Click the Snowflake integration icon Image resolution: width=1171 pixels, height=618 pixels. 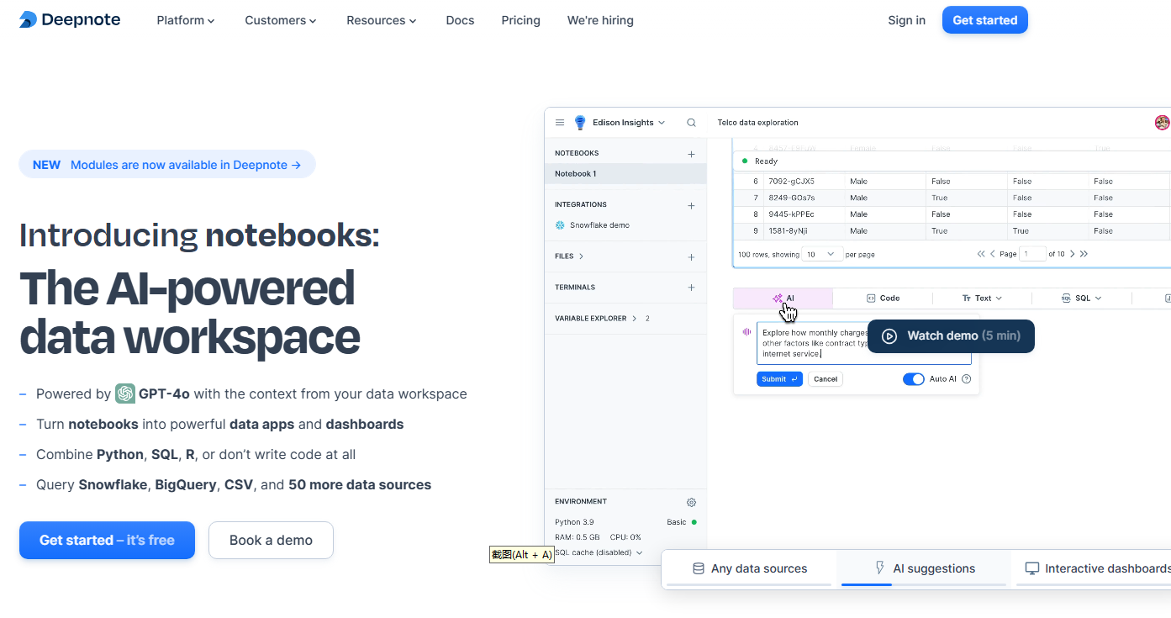click(x=561, y=225)
